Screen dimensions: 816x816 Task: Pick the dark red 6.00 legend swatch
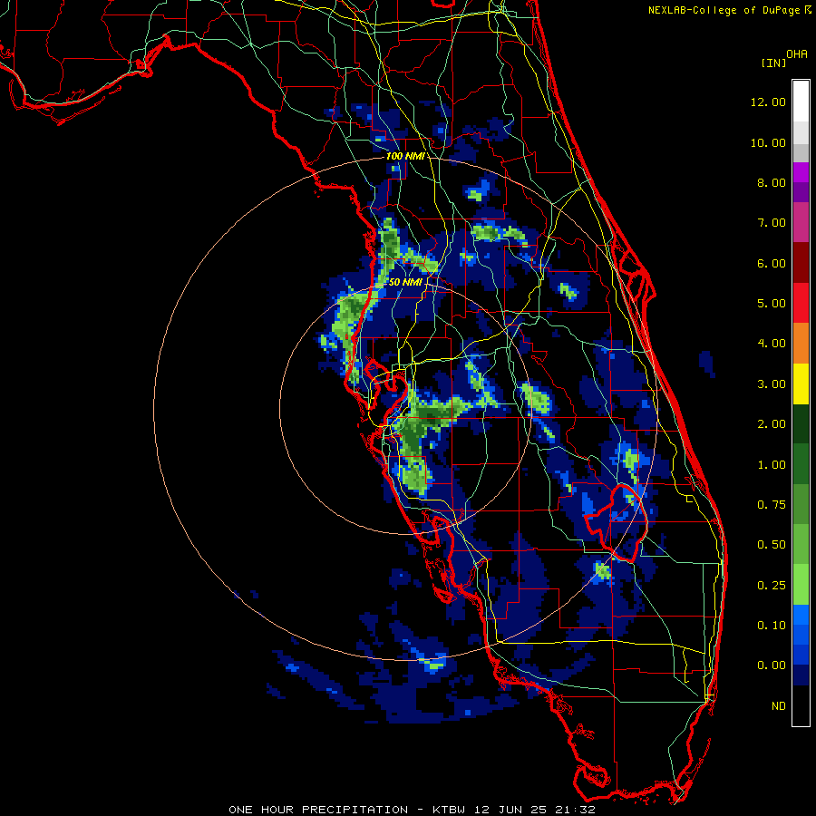[x=801, y=263]
